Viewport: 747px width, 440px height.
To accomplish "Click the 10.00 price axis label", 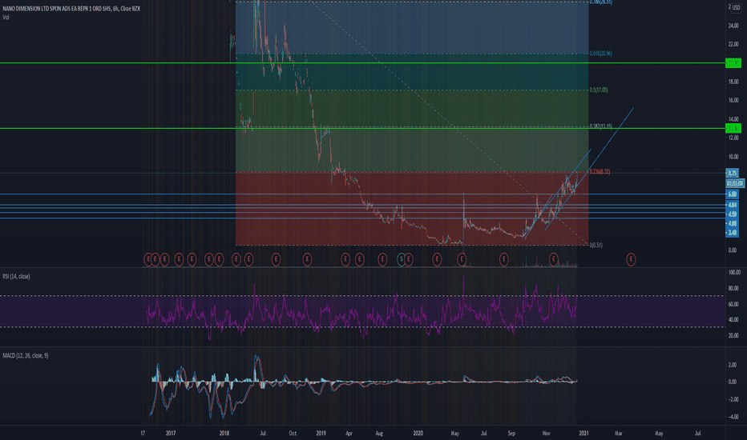I will (x=733, y=157).
